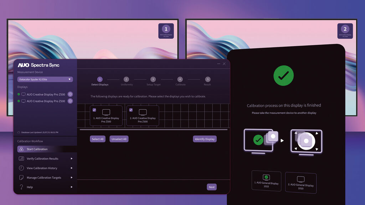The height and width of the screenshot is (205, 365).
Task: Jump to the Calibrate step 4
Action: click(x=180, y=79)
